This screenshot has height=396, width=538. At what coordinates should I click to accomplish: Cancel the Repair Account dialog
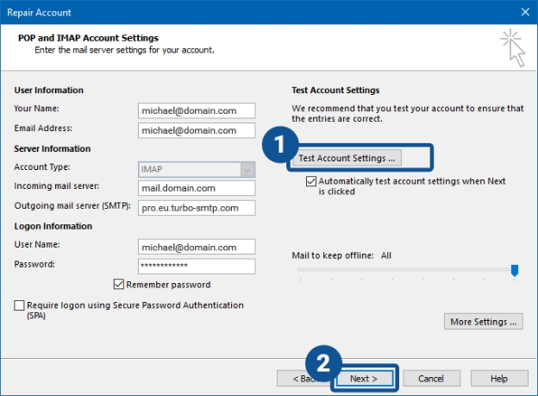tap(431, 379)
